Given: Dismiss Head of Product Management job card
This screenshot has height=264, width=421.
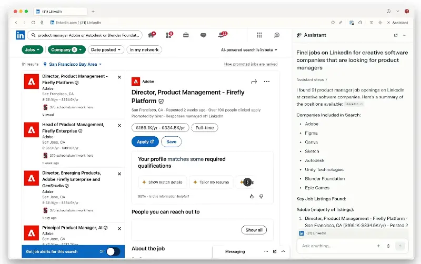Looking at the screenshot, I should 119,126.
